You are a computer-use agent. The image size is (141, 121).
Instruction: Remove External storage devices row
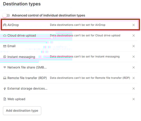(133, 88)
